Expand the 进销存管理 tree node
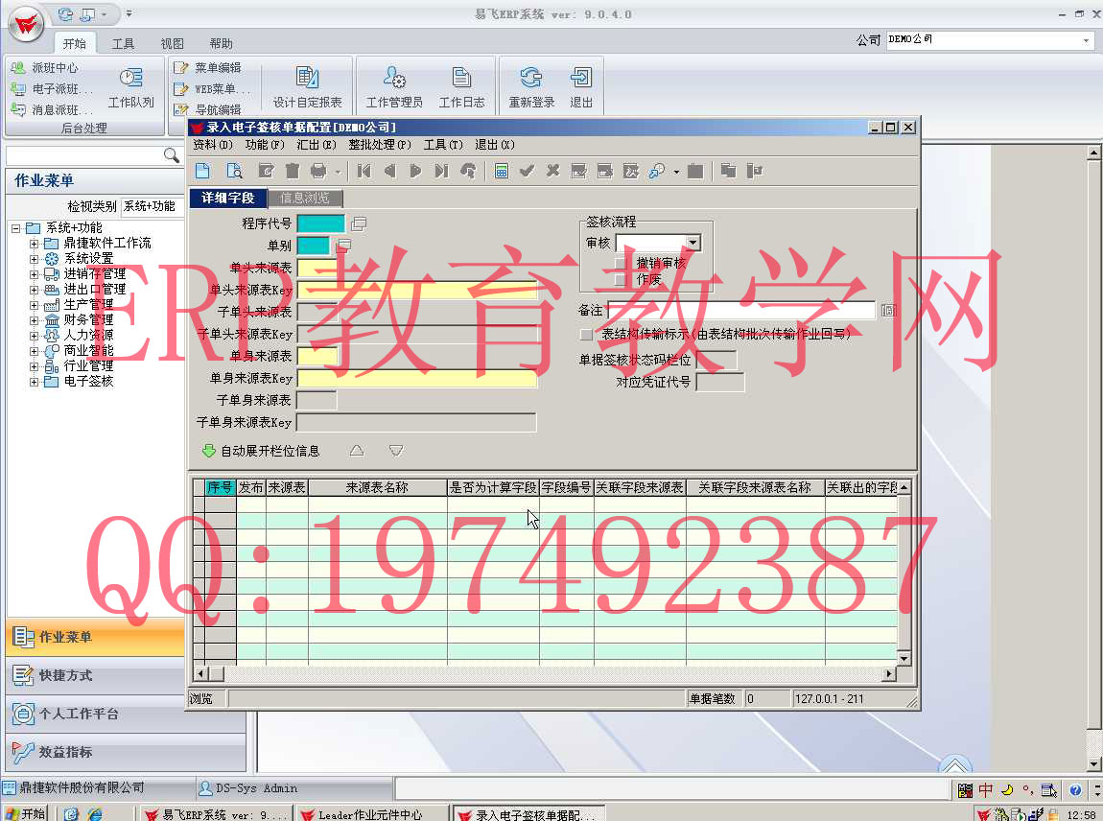The width and height of the screenshot is (1103, 821). point(35,274)
